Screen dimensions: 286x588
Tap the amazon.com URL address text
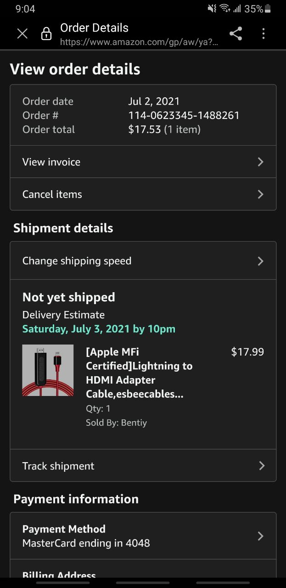139,42
